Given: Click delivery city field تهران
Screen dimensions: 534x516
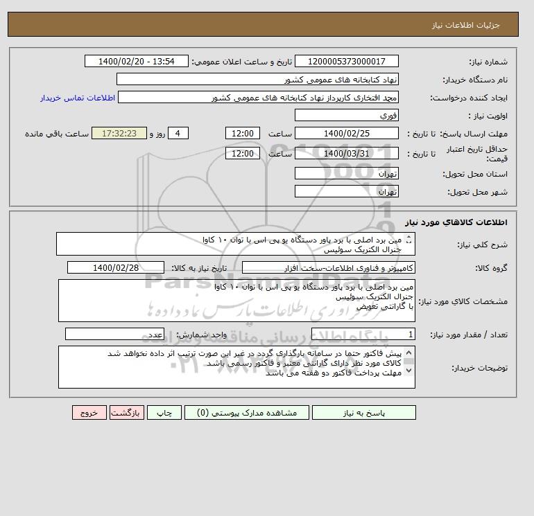Looking at the screenshot, I should [346, 191].
